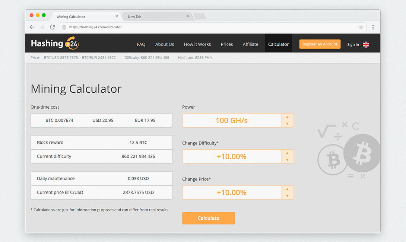Image resolution: width=406 pixels, height=242 pixels.
Task: Click the Power field showing 100 GH/s
Action: [x=232, y=120]
